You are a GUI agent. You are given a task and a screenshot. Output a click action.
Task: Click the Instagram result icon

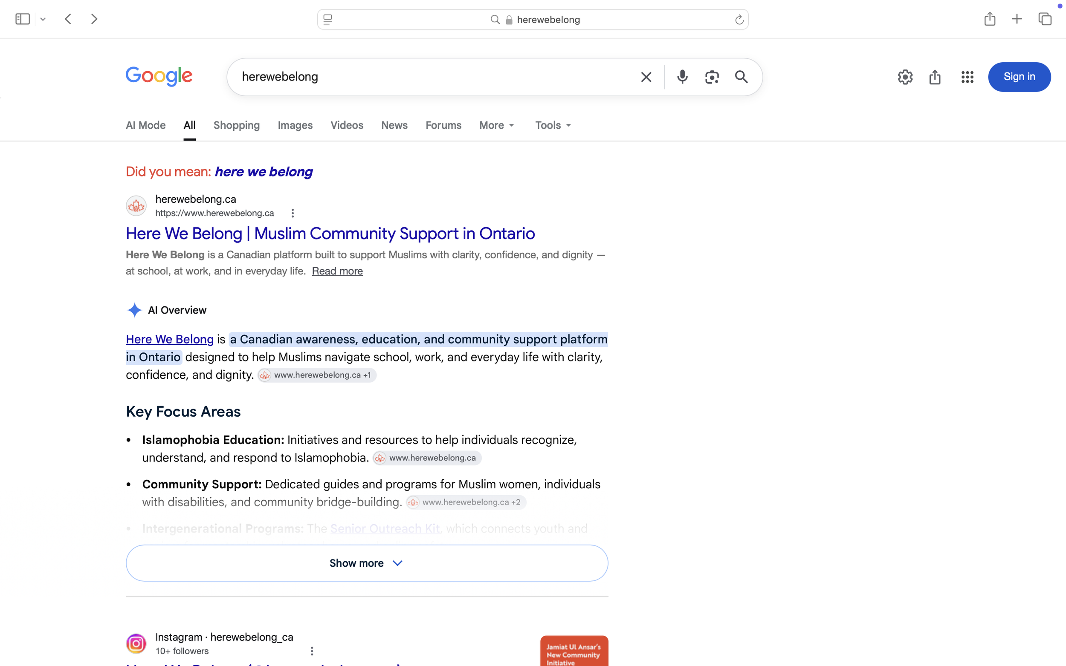(136, 644)
